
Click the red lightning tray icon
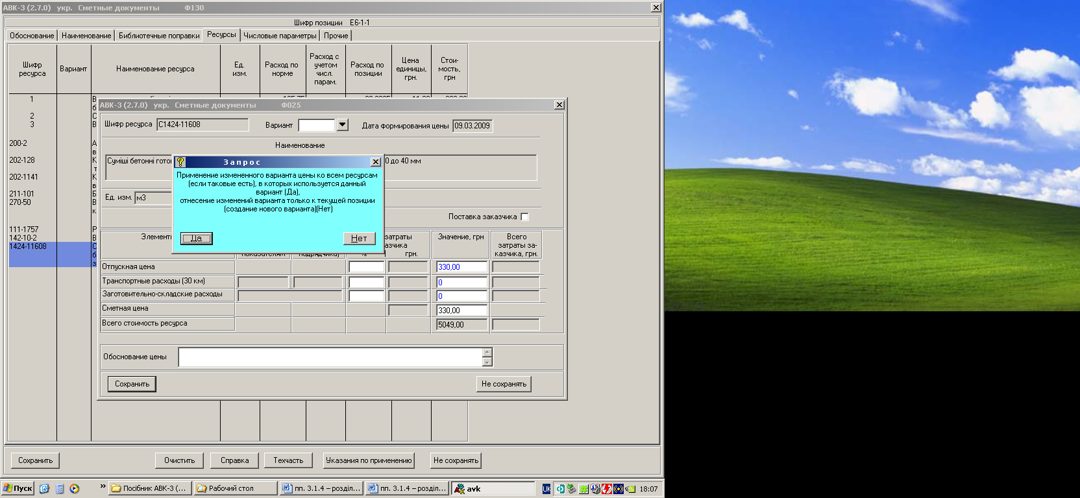click(607, 489)
